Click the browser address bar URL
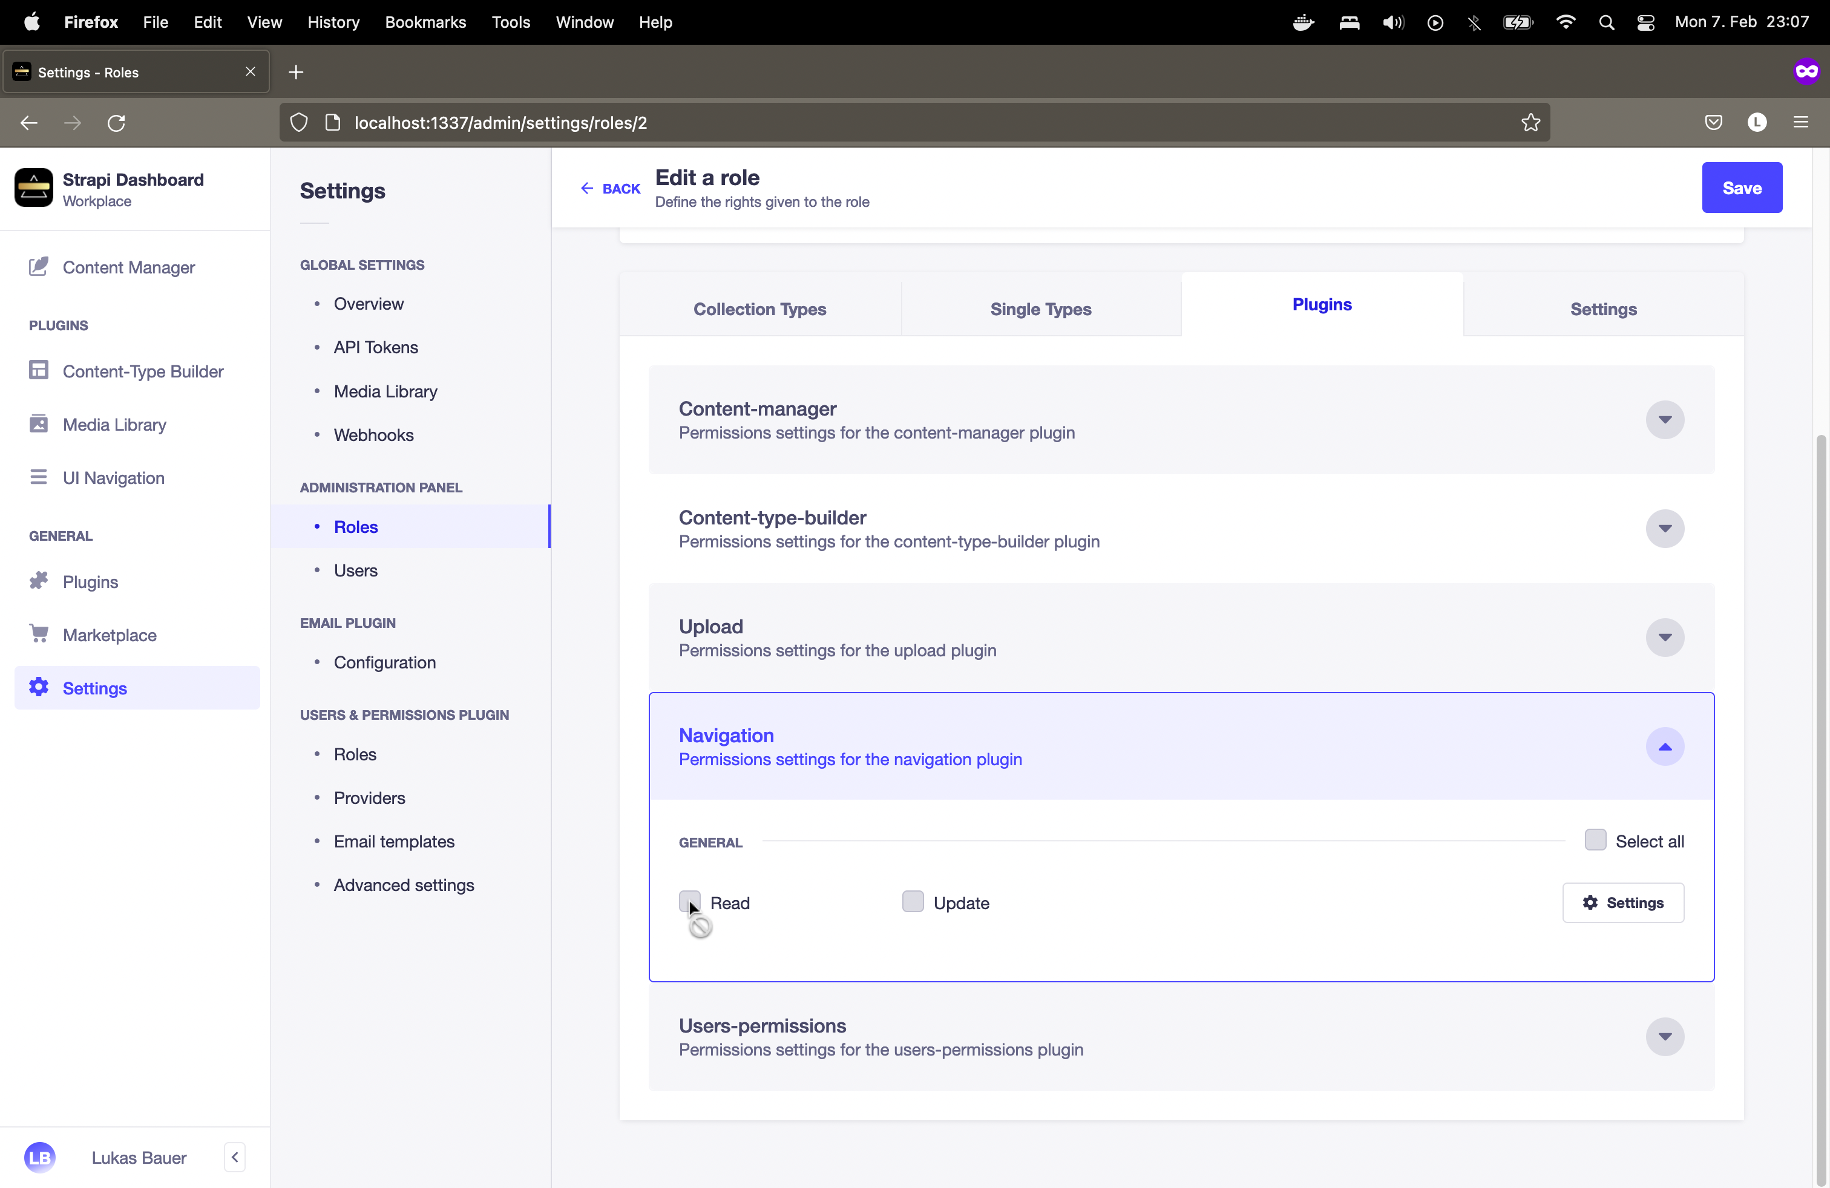 (x=500, y=123)
